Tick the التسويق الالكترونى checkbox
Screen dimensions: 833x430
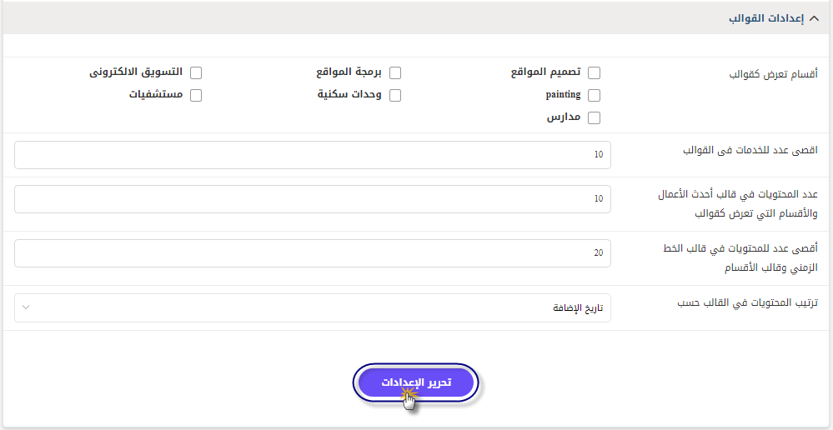[x=196, y=72]
